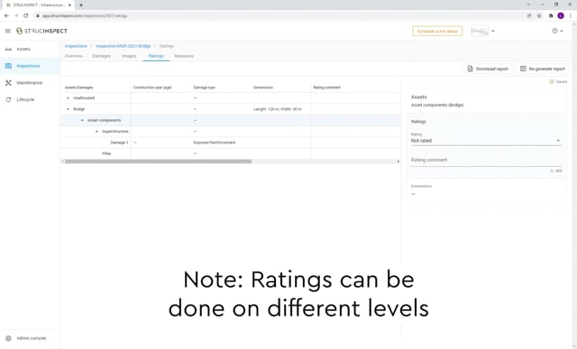Switch to the Overview tab

[74, 56]
